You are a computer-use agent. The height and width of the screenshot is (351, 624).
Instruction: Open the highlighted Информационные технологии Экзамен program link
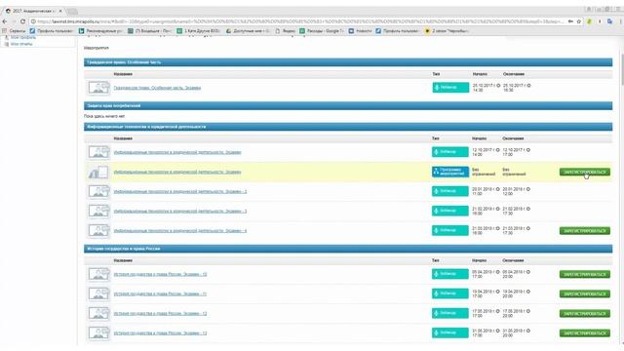(177, 172)
